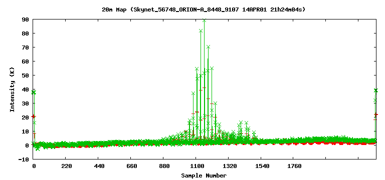The height and width of the screenshot is (180, 385).
Task: Click the green peak marker near 82 K
Action: coord(201,31)
